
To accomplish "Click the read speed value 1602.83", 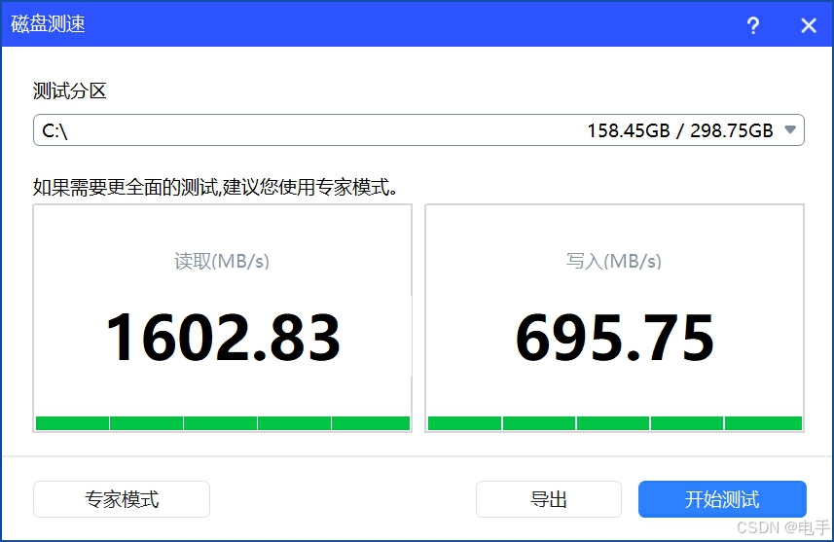I will [223, 338].
